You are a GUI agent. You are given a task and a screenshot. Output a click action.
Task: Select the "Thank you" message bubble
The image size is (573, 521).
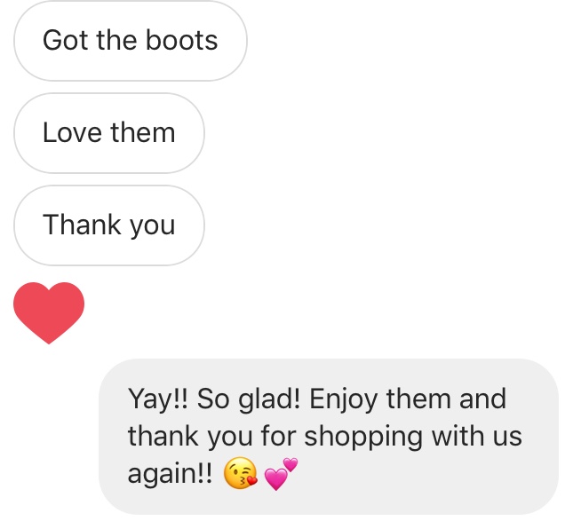(x=109, y=225)
